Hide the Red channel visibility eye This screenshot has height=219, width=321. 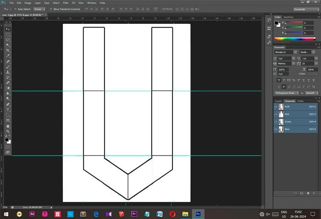276,114
